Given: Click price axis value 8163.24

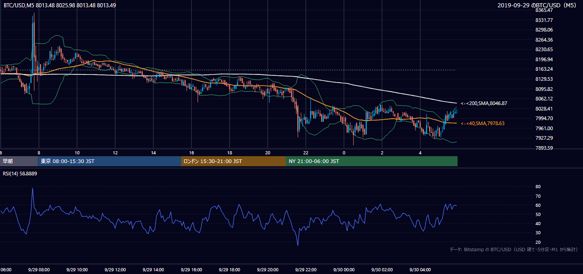Looking at the screenshot, I should 544,69.
